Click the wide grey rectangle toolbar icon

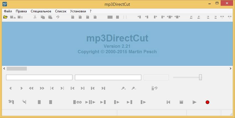click(x=110, y=17)
